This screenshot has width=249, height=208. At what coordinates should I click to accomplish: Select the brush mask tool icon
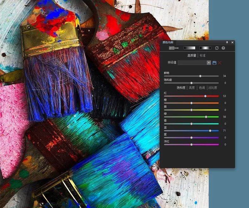tap(174, 48)
